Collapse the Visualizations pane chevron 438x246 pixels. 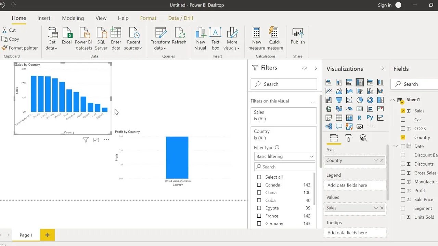pos(383,69)
